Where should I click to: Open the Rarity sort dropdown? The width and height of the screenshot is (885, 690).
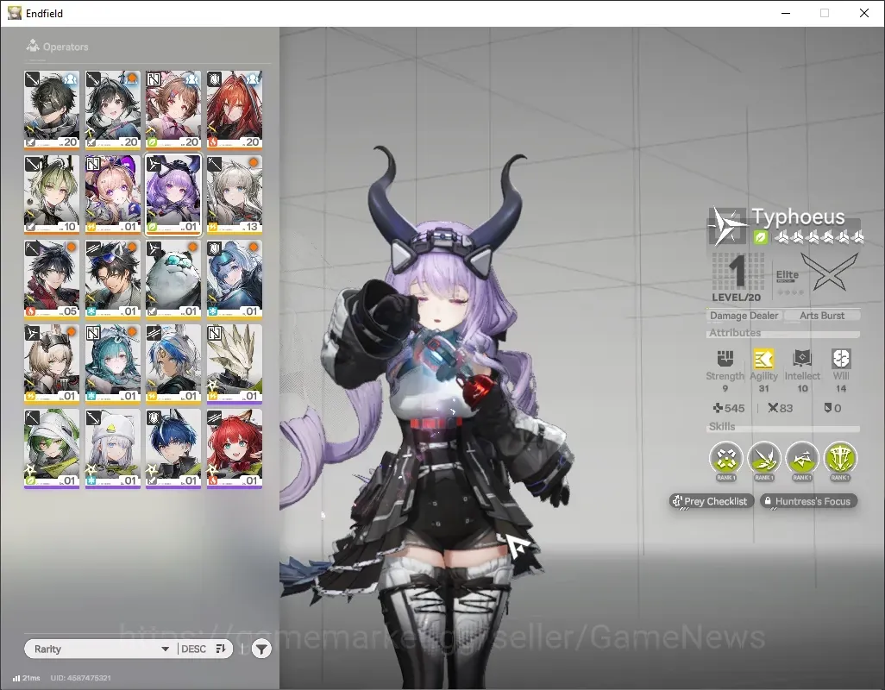click(102, 649)
